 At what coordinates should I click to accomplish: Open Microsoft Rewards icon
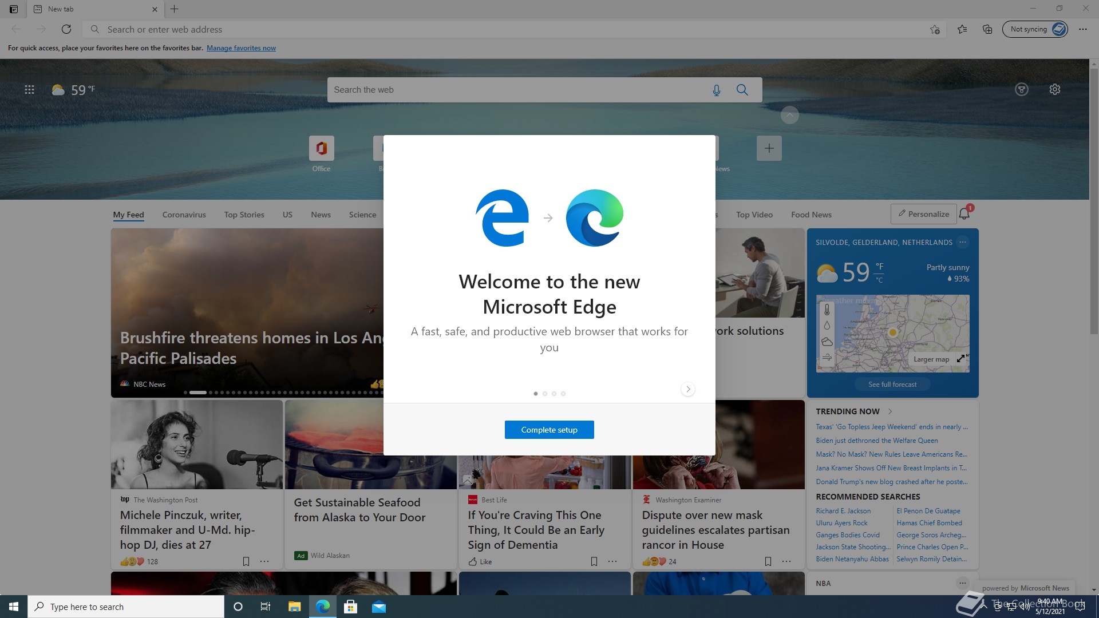pyautogui.click(x=1022, y=90)
